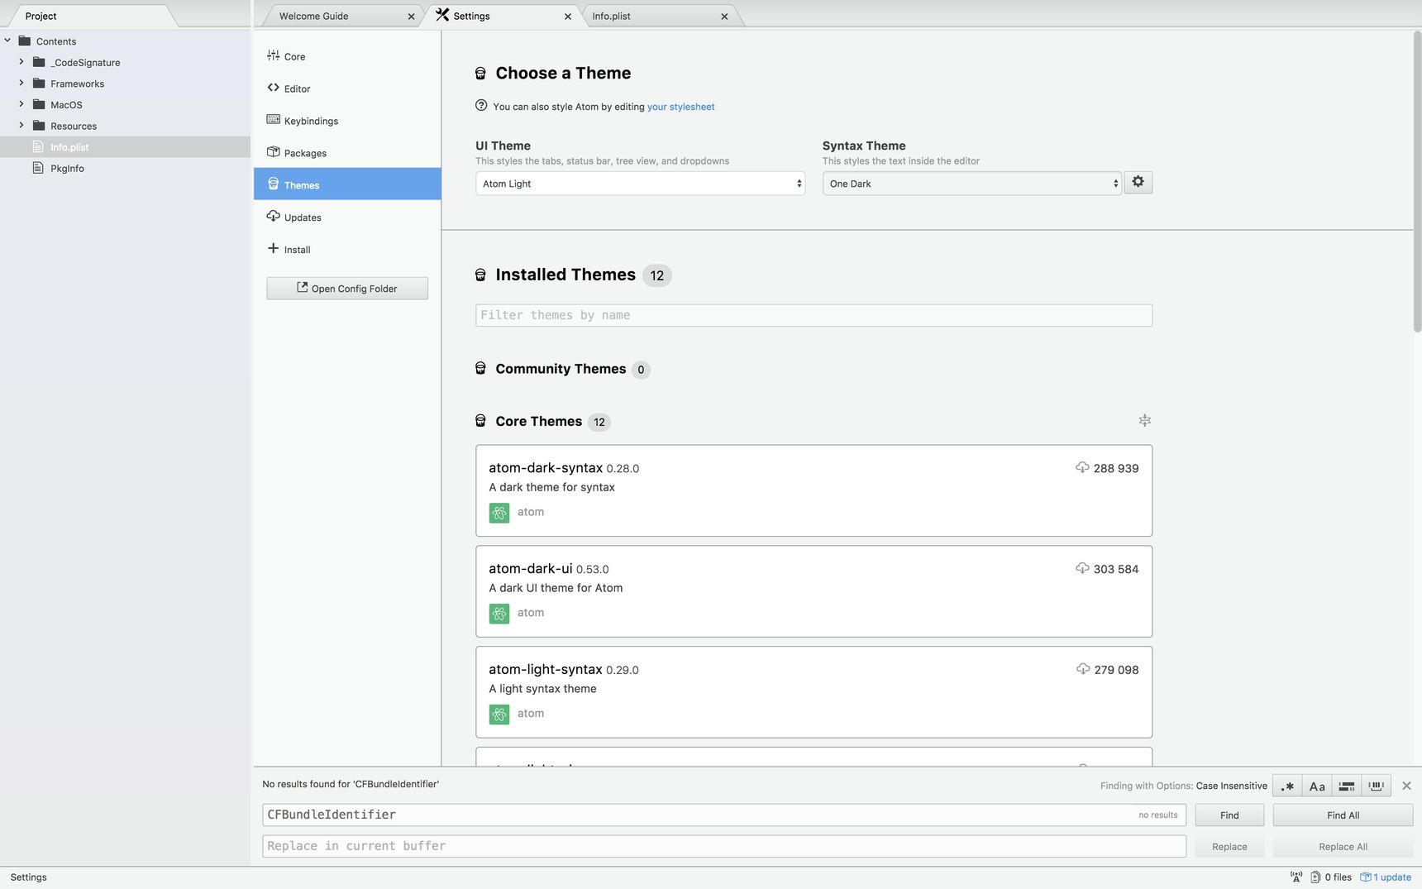
Task: Open Updates settings section
Action: coord(347,217)
